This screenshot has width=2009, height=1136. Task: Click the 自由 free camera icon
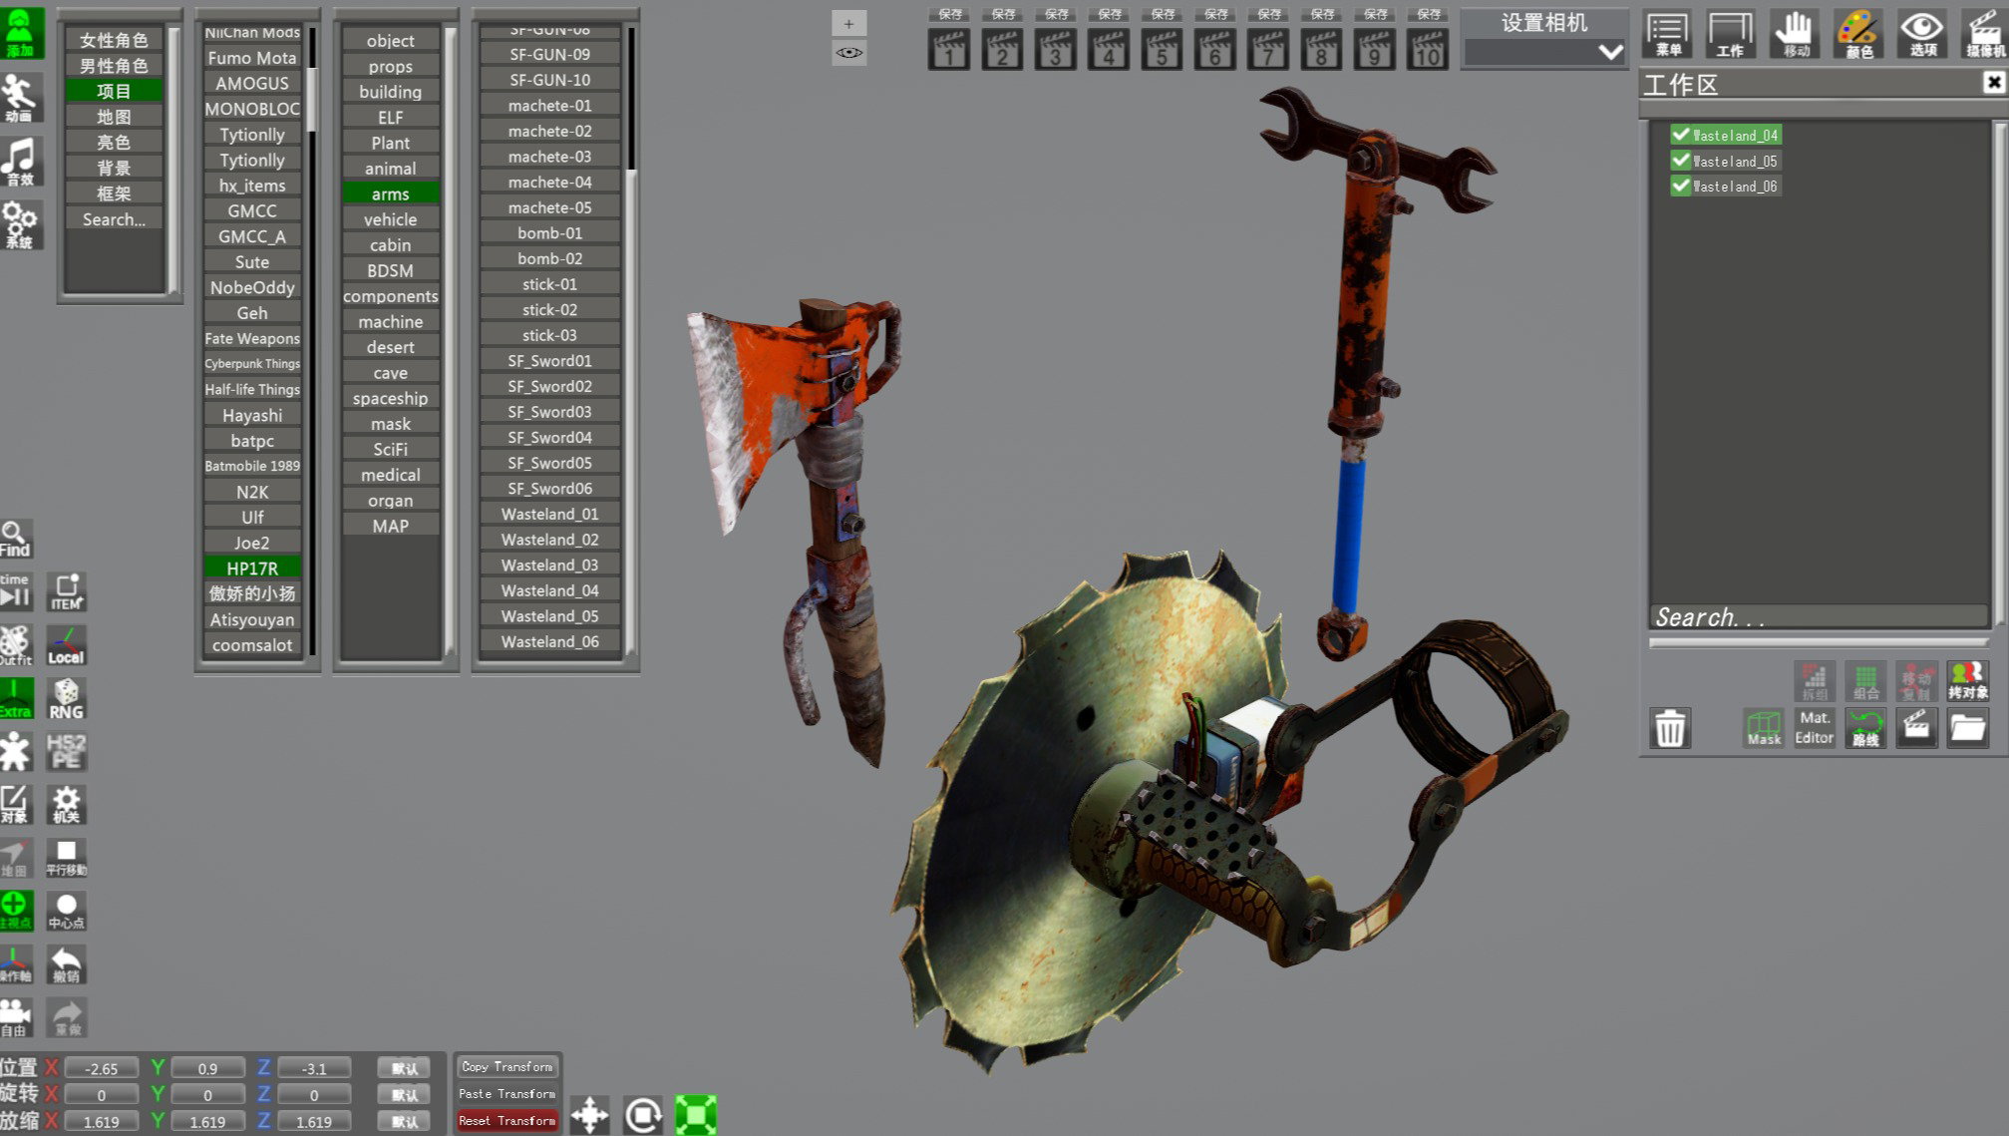point(16,1017)
